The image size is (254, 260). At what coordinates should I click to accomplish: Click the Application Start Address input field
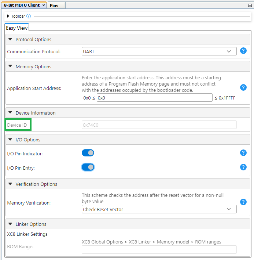tap(154, 98)
